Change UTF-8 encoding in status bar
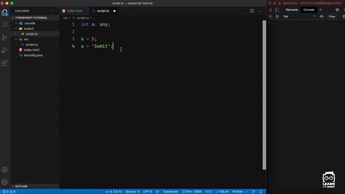The image size is (345, 194). click(x=147, y=192)
